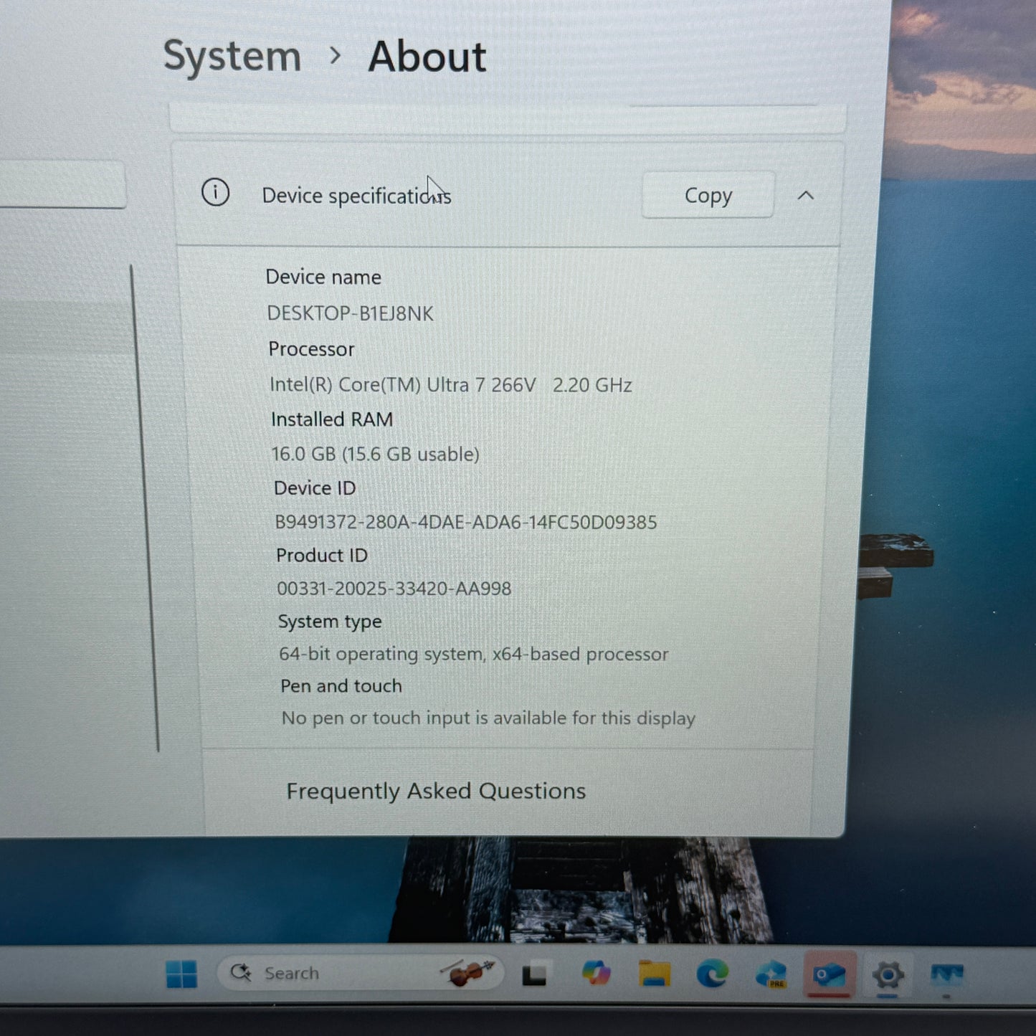Click the Copy button for device specifications
1036x1036 pixels.
tap(707, 195)
